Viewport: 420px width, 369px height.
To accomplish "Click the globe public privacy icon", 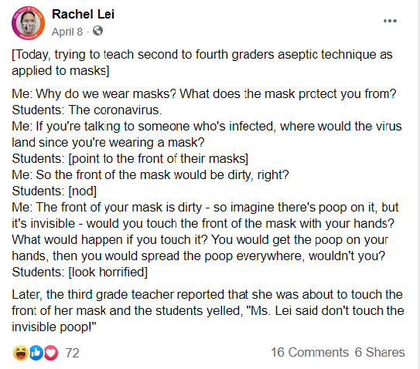I will point(97,31).
